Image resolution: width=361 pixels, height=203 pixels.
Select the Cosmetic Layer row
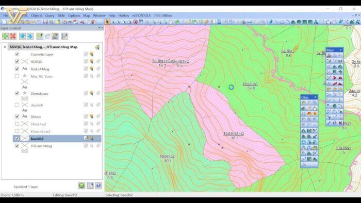(57, 54)
